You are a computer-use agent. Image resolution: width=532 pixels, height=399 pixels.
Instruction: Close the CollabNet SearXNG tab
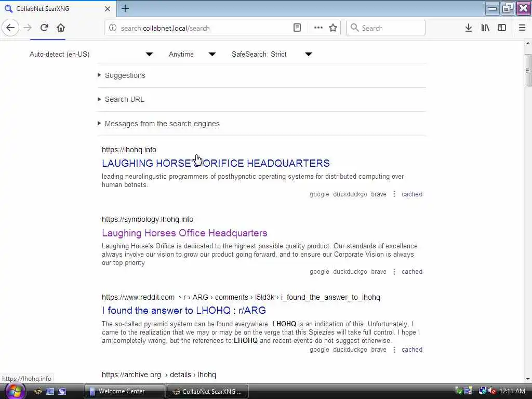(x=108, y=9)
